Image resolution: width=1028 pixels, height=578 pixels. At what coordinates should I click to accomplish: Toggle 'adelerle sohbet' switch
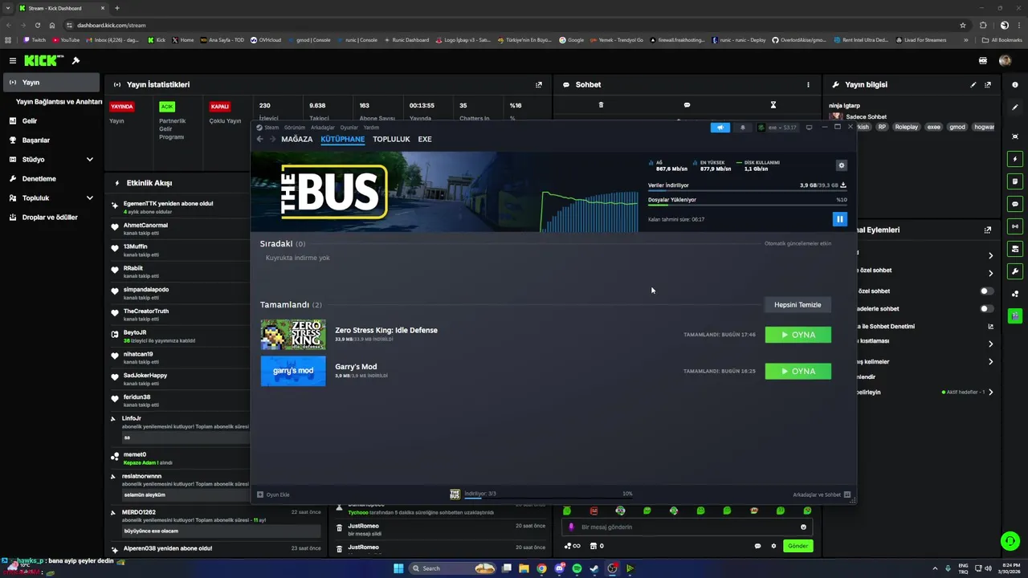[986, 308]
